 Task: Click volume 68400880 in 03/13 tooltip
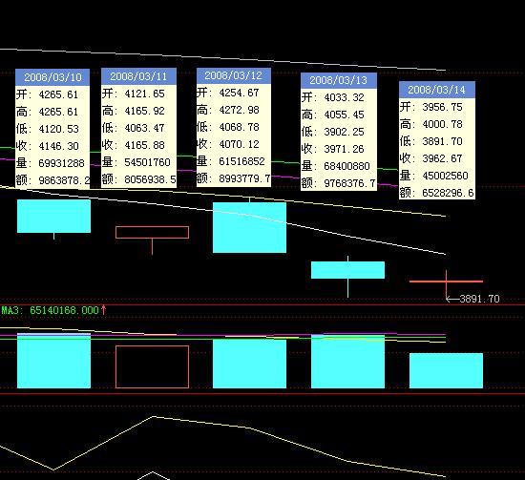[x=346, y=166]
